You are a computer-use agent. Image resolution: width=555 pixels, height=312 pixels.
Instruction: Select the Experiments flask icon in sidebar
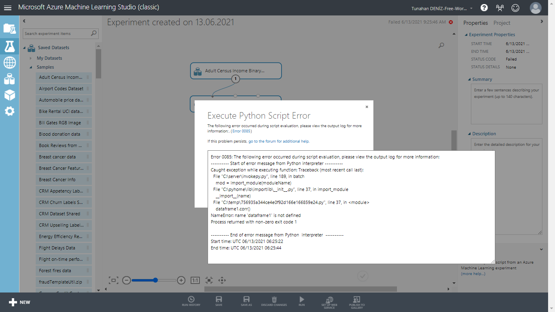[9, 46]
